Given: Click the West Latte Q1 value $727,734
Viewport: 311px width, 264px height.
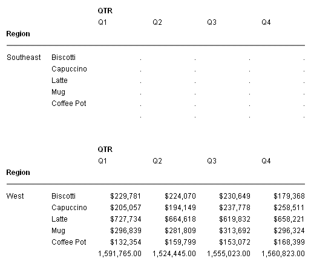Looking at the screenshot, I should (126, 219).
